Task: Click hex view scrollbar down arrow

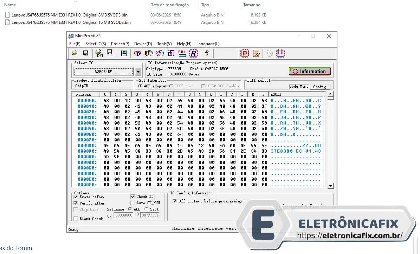Action: pos(330,186)
